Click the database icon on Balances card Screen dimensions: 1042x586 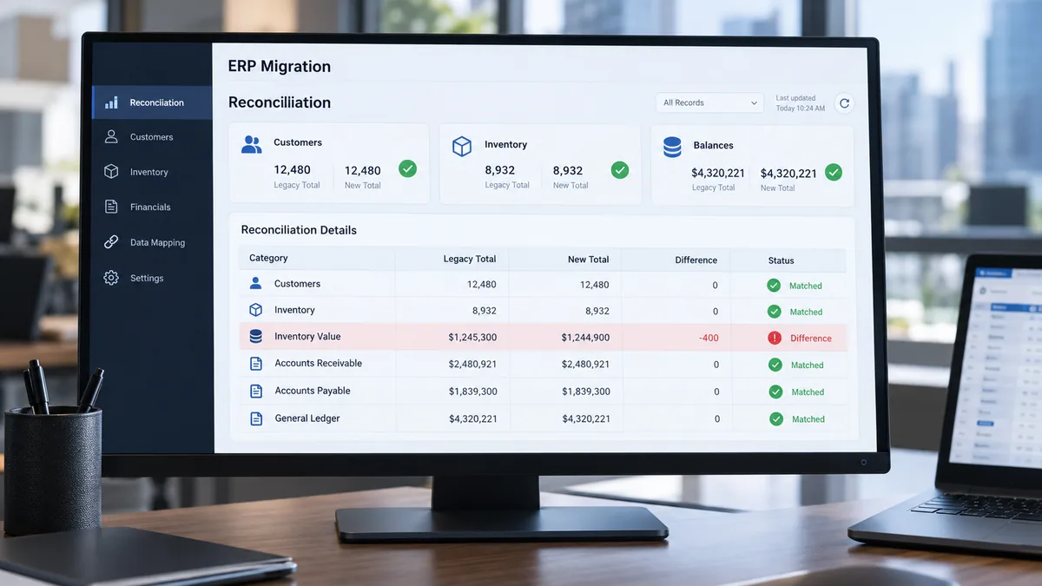point(672,147)
